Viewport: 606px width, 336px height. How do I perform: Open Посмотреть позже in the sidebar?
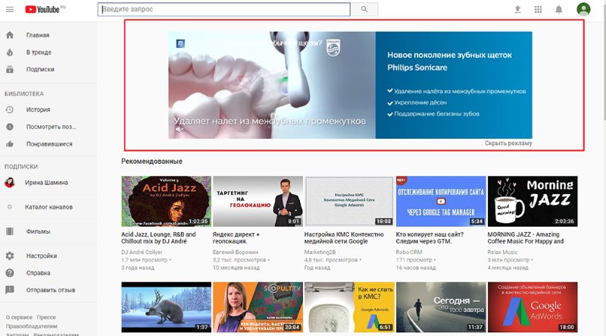coord(51,127)
